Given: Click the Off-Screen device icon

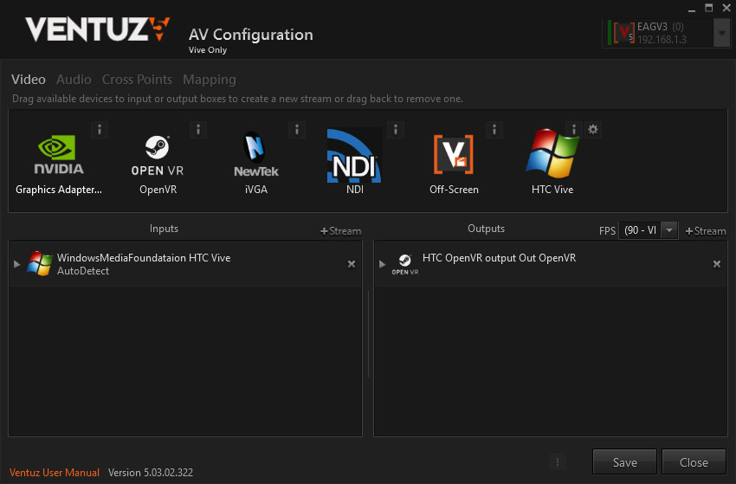Looking at the screenshot, I should (454, 156).
